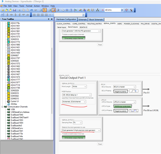Viewport: 161px width, 154px height.
Task: Click the ADAU1472 HF tree icon
Action: click(9, 77)
